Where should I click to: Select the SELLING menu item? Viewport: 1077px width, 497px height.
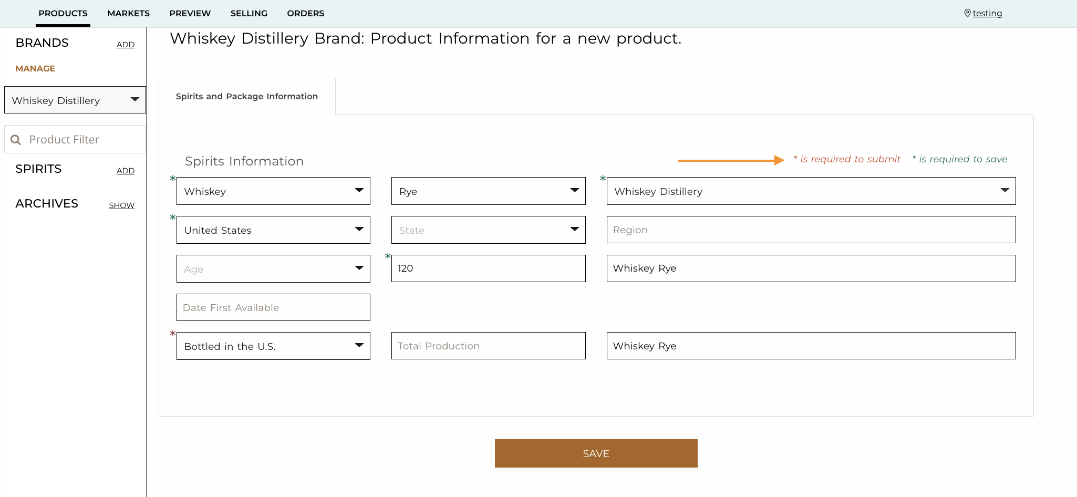tap(248, 13)
